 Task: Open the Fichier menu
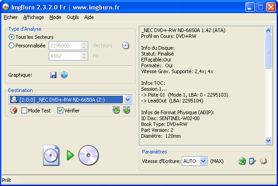click(x=11, y=17)
